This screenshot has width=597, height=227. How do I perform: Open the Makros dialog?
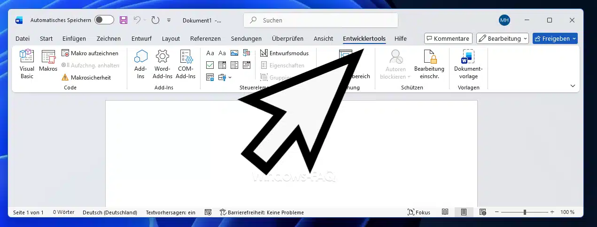click(48, 61)
